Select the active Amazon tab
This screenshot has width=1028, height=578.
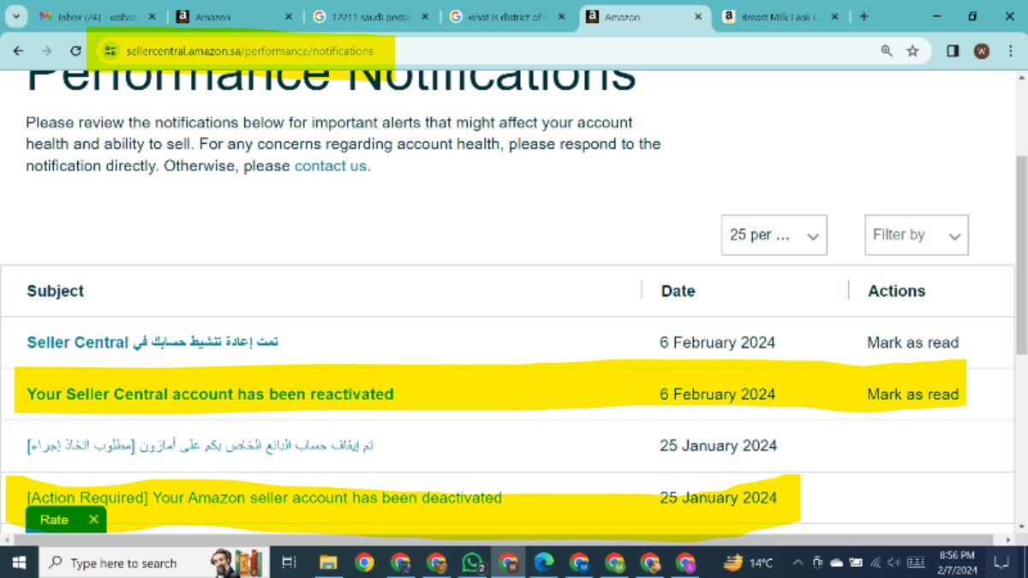point(645,16)
